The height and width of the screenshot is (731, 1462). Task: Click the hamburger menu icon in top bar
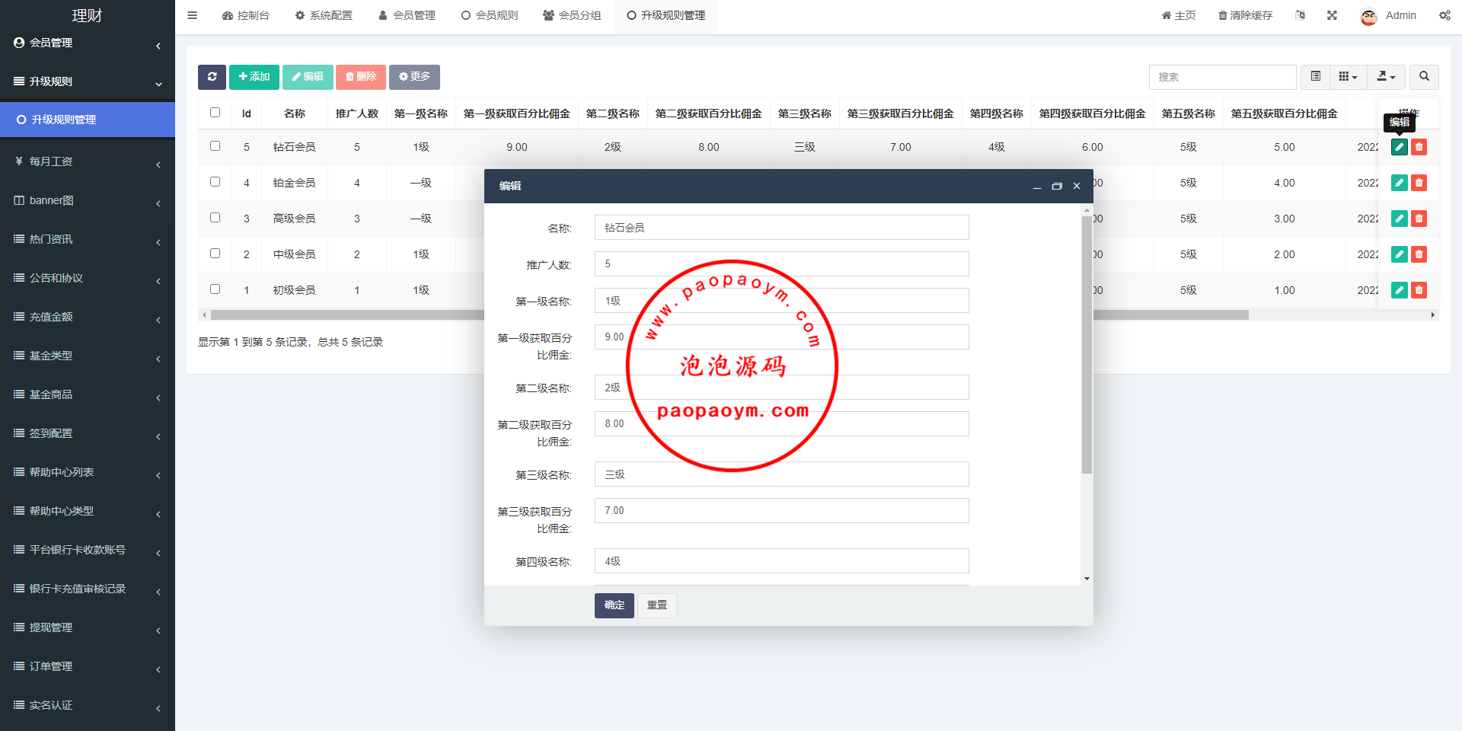193,15
